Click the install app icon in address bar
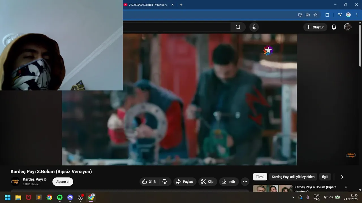 click(x=300, y=15)
